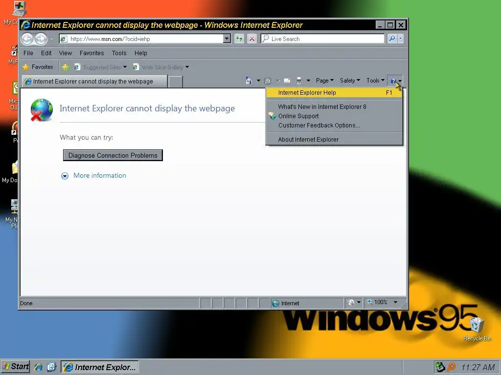
Task: Expand the Print options dropdown arrow
Action: coord(308,81)
